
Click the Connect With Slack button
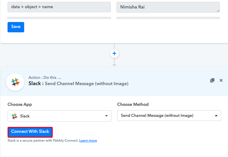[x=30, y=132]
